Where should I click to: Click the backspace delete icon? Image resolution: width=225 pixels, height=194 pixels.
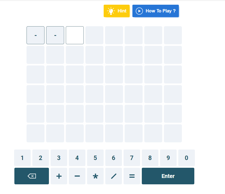32,176
